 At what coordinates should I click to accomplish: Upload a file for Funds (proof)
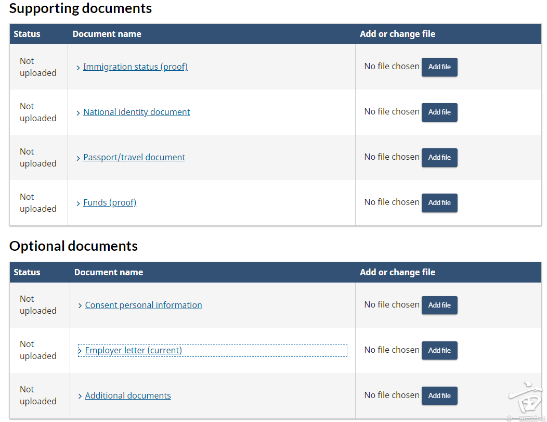pos(439,203)
